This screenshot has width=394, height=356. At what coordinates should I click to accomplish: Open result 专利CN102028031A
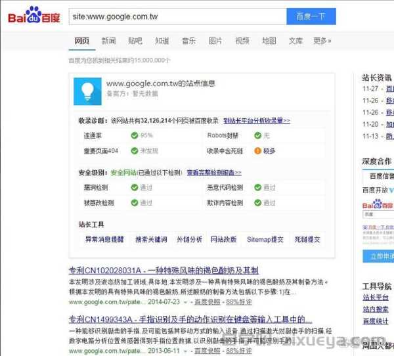click(x=164, y=271)
